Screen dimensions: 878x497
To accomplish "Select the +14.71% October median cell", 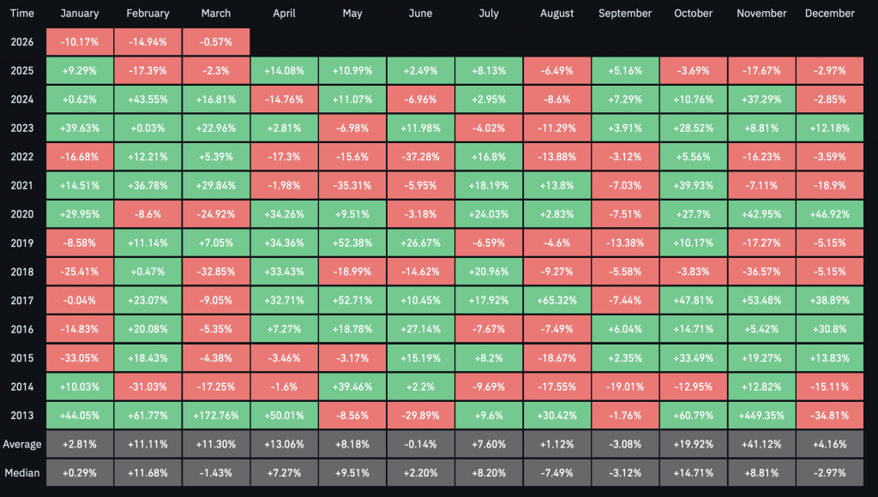I will [693, 472].
